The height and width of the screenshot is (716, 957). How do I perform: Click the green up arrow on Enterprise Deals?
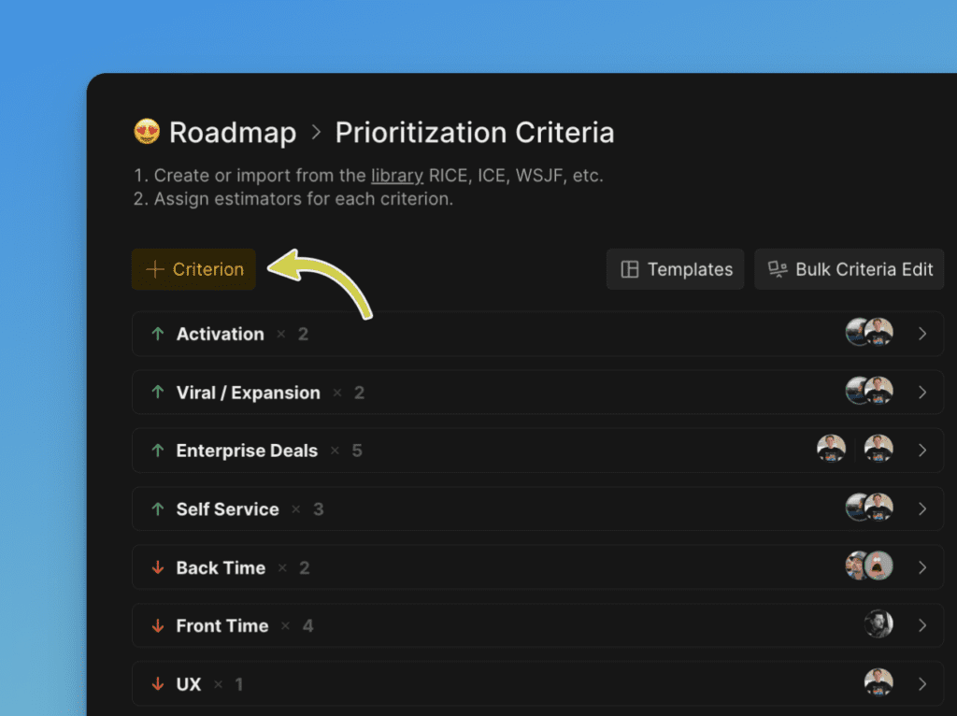pos(157,451)
